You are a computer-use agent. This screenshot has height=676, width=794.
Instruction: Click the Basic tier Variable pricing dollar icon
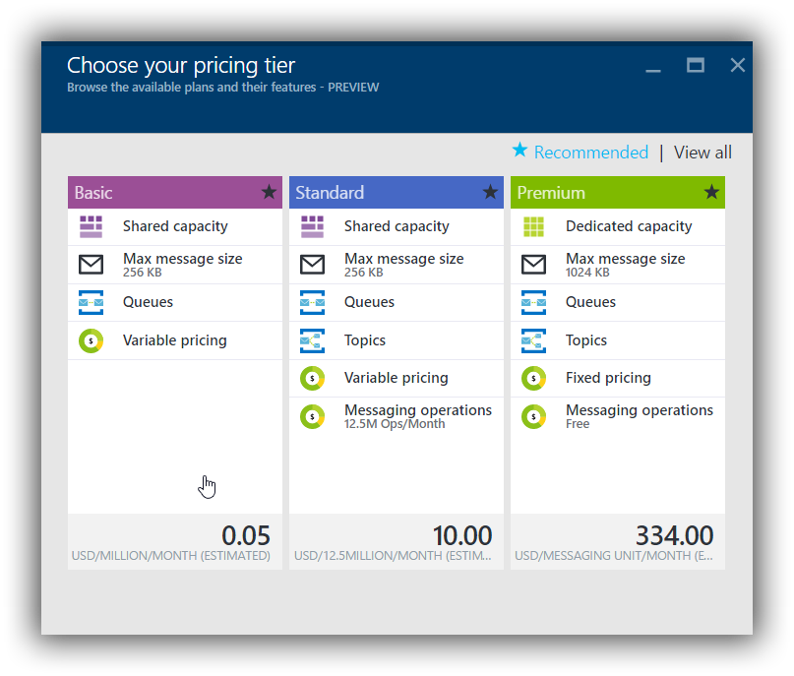click(x=92, y=340)
